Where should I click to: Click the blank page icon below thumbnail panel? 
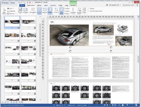click(3, 102)
